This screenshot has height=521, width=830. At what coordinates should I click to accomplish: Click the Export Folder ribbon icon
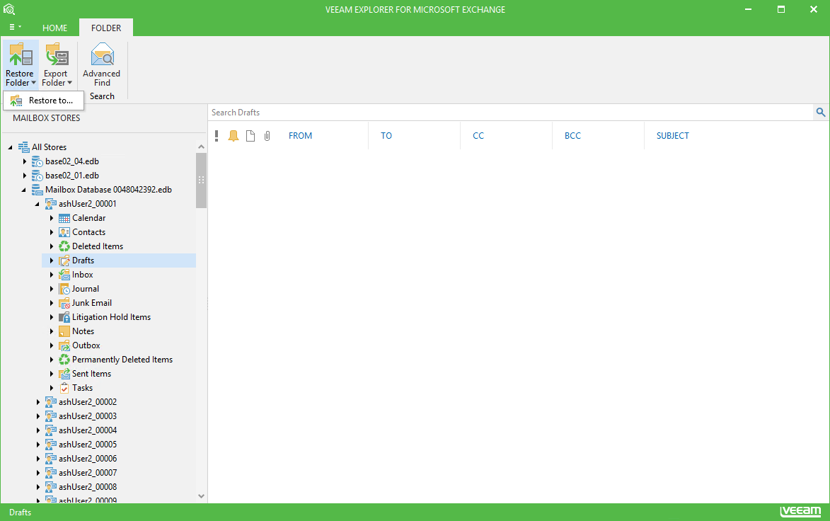57,55
